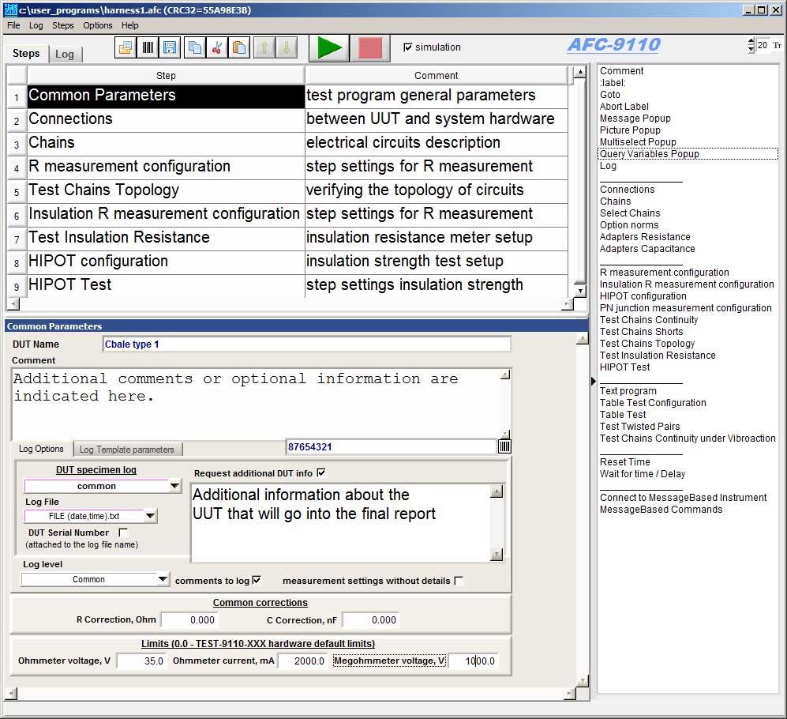Image resolution: width=787 pixels, height=719 pixels.
Task: Click the Ohmmeter voltage, V field
Action: pyautogui.click(x=141, y=661)
